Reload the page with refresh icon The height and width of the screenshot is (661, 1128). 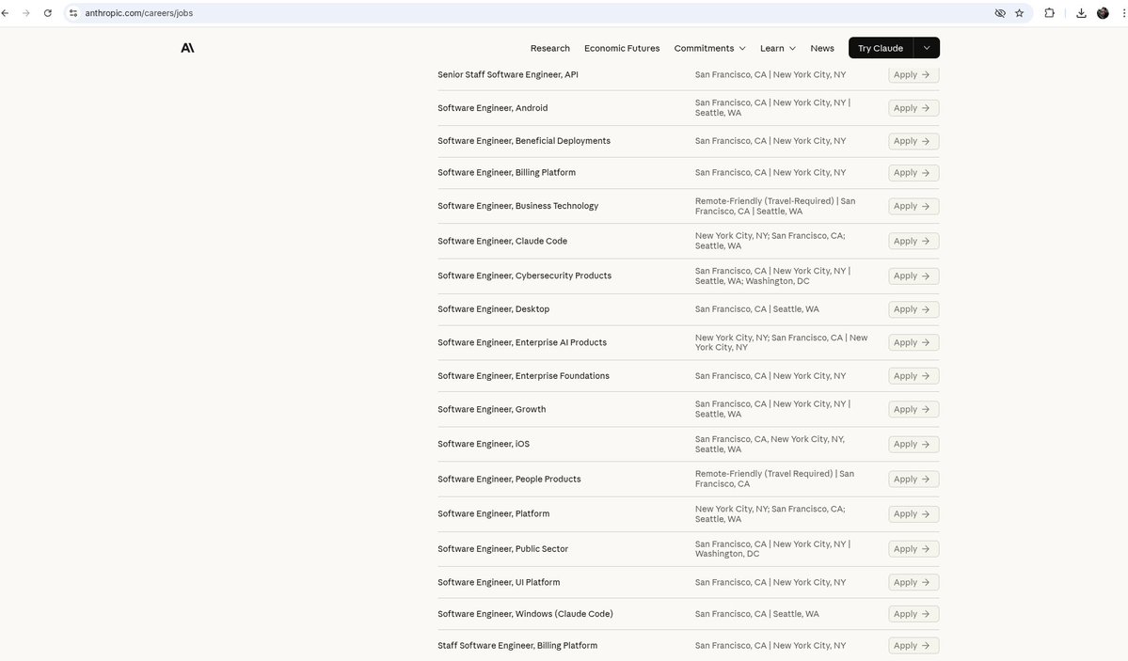(47, 13)
